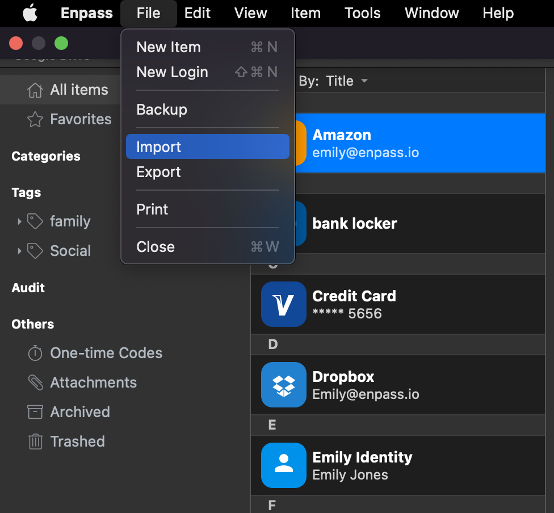
Task: Click the Tags section header
Action: pos(26,192)
